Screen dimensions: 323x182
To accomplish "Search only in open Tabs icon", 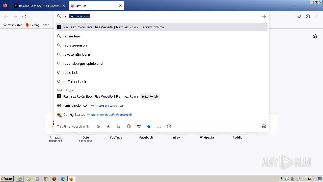I will pyautogui.click(x=159, y=126).
